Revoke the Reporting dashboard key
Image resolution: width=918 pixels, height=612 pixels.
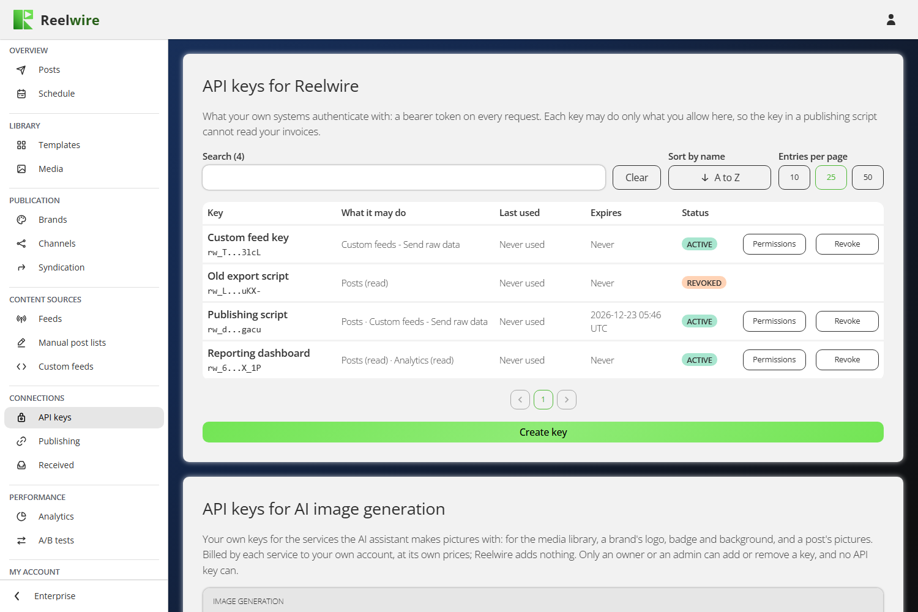coord(847,360)
